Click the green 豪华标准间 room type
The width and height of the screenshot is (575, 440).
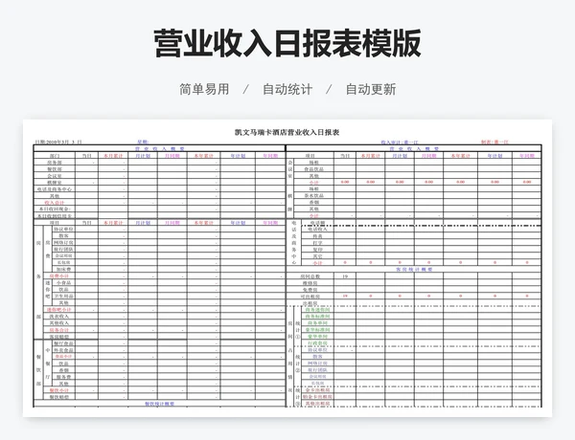pos(317,330)
